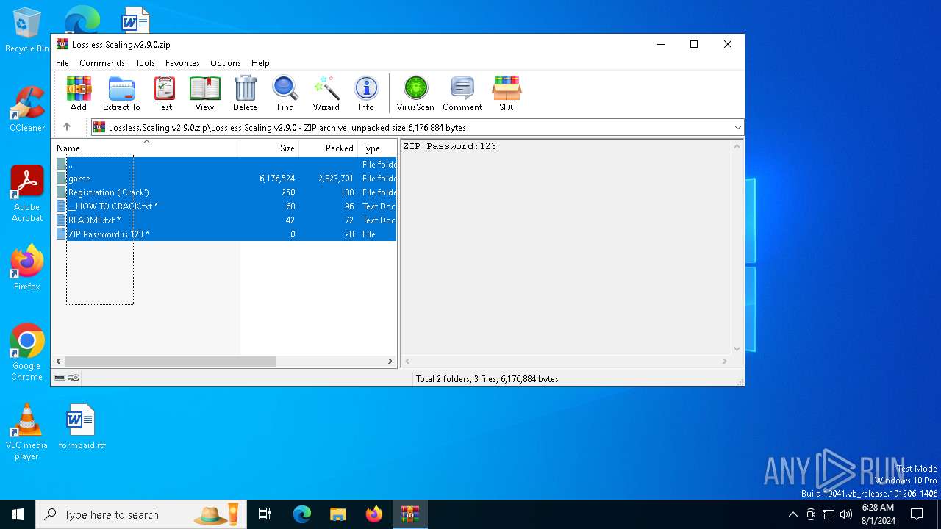This screenshot has width=941, height=529.
Task: Click comment pane scroll up arrow
Action: (x=737, y=146)
